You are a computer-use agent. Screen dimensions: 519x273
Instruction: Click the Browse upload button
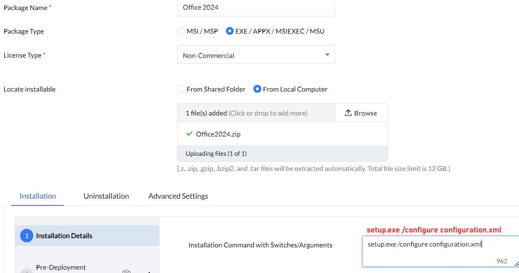pyautogui.click(x=361, y=113)
